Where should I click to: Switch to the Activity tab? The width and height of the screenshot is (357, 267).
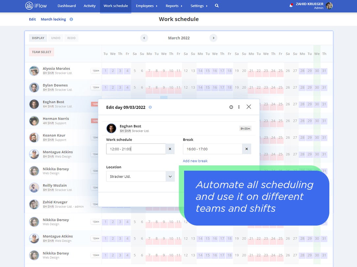[89, 6]
